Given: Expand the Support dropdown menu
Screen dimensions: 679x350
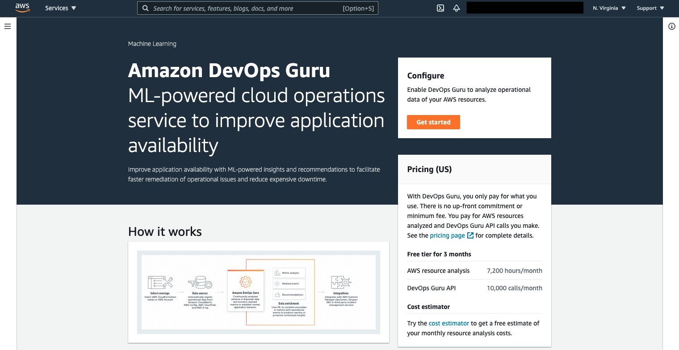Looking at the screenshot, I should click(x=650, y=8).
